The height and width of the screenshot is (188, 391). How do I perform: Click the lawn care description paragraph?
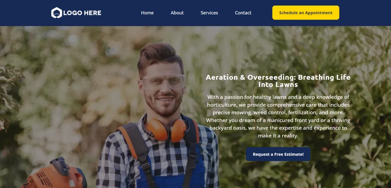(x=278, y=116)
